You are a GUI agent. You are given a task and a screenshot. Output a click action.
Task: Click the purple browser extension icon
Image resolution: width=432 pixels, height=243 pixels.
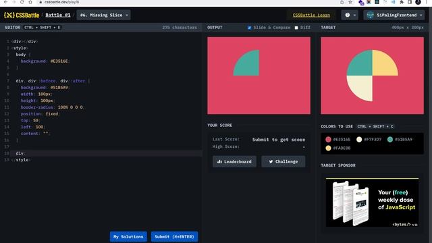coord(361,3)
